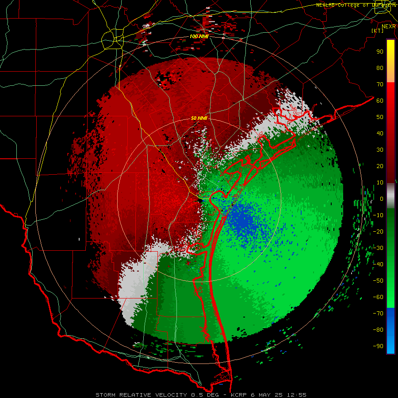The image size is (398, 398).
Task: Click the -30 legend value
Action: 378,248
